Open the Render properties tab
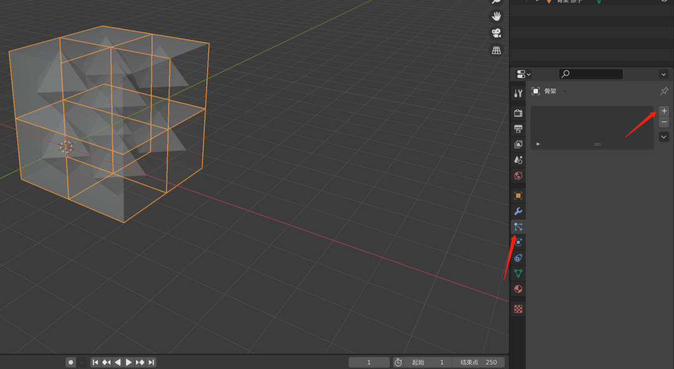This screenshot has height=369, width=674. [518, 113]
